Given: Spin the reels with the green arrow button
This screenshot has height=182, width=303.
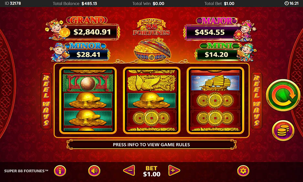Looking at the screenshot, I should 283,95.
